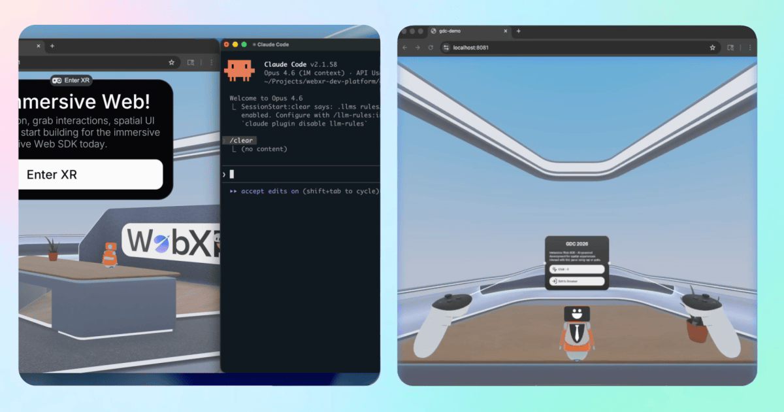Open a new tab in gdc-demo browser
The image size is (784, 412).
click(519, 31)
